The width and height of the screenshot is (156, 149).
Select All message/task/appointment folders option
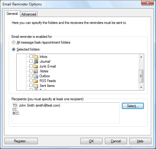tap(14, 42)
